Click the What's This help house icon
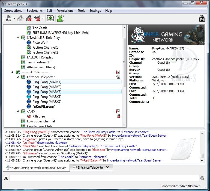Viewport: 210px width, 191px height. point(202,18)
